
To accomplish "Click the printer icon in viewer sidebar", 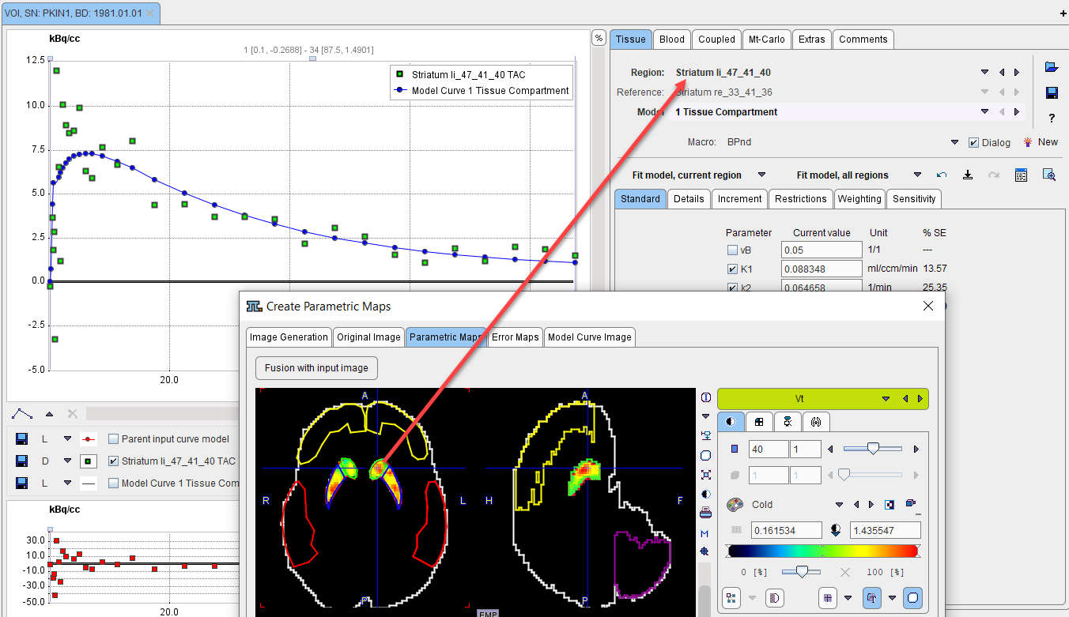I will click(x=706, y=513).
